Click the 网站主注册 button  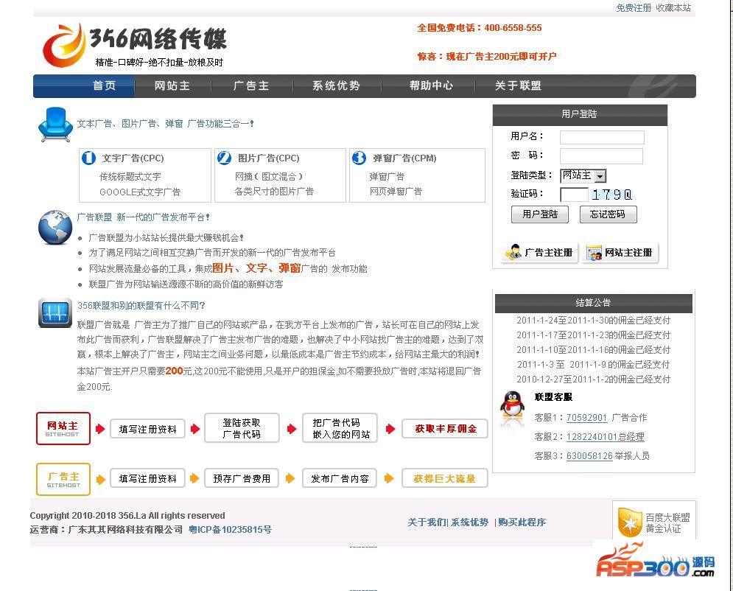620,253
